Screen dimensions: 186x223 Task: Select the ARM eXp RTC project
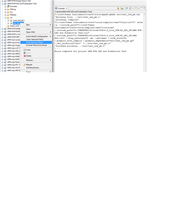[x=14, y=65]
